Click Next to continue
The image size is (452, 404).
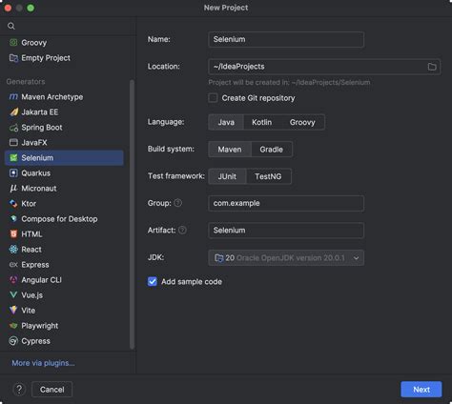421,390
